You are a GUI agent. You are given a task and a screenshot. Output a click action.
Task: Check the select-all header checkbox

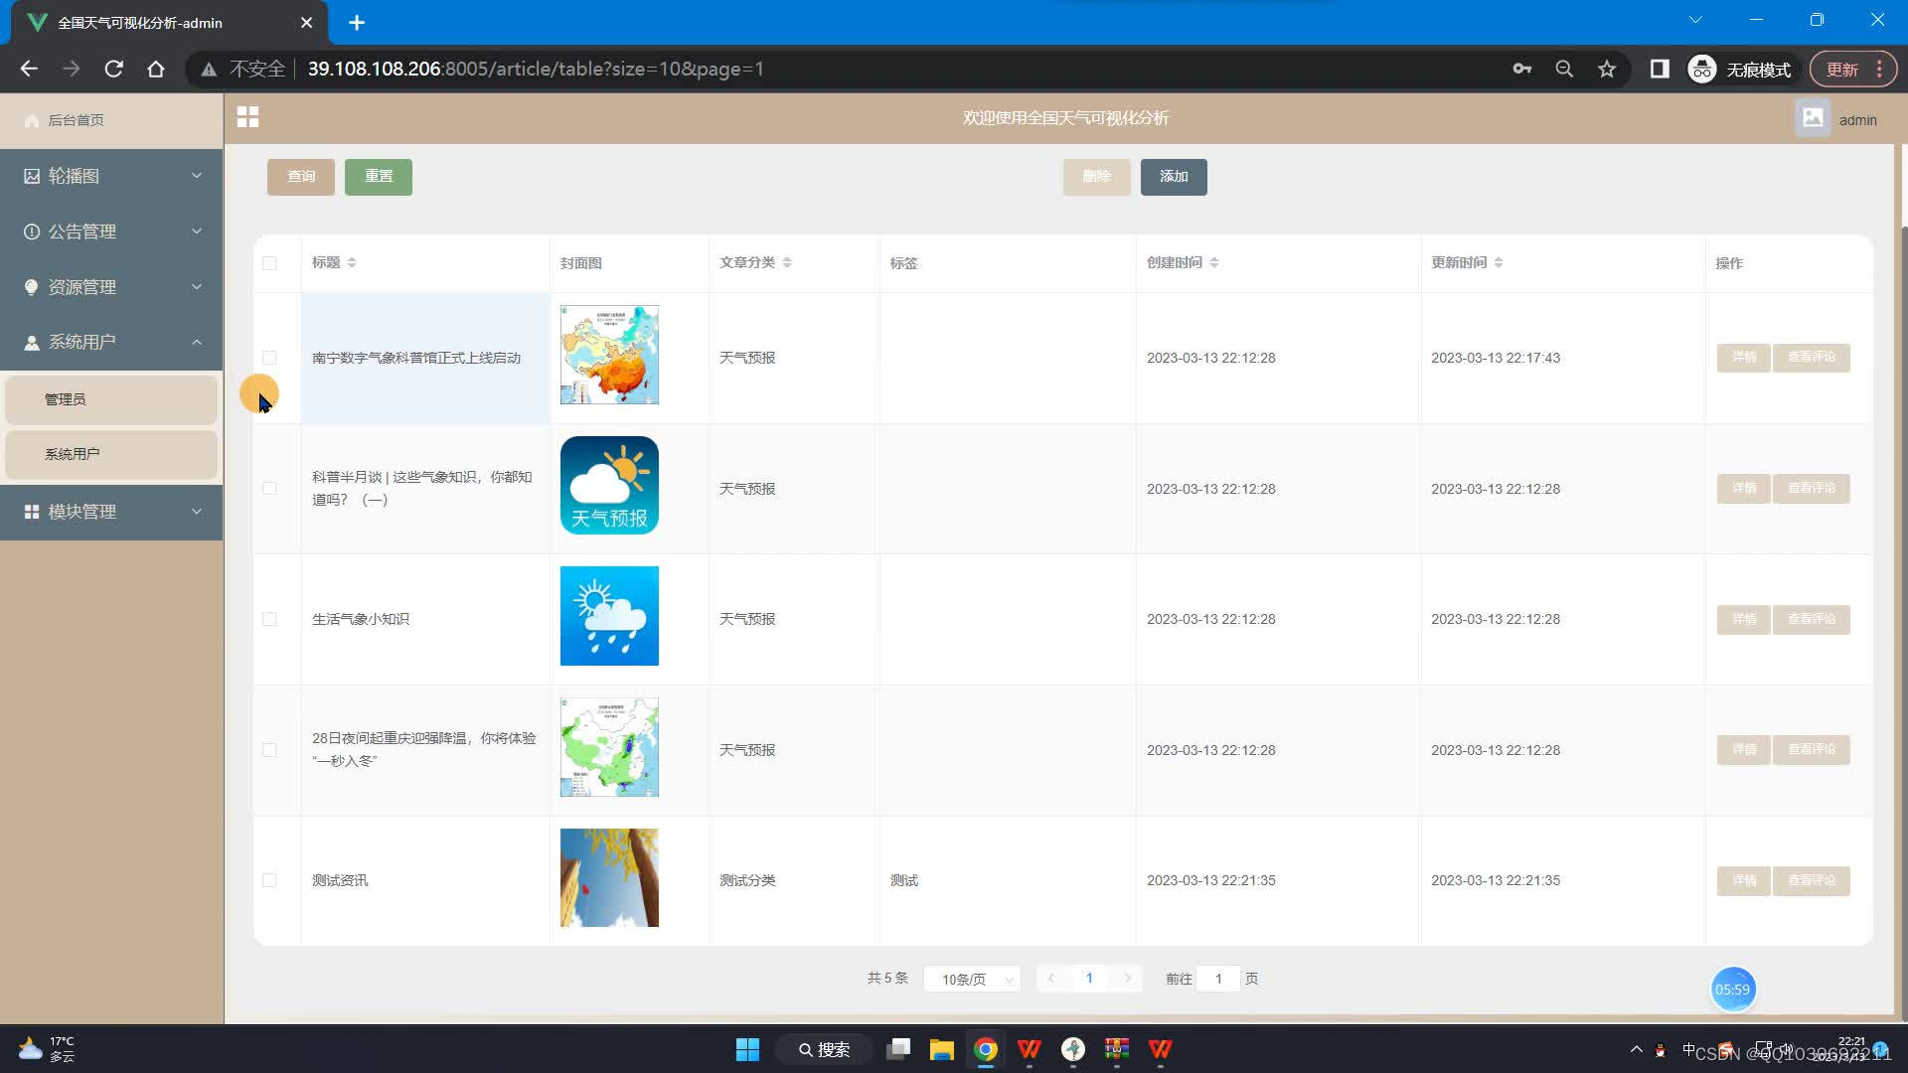(x=269, y=263)
